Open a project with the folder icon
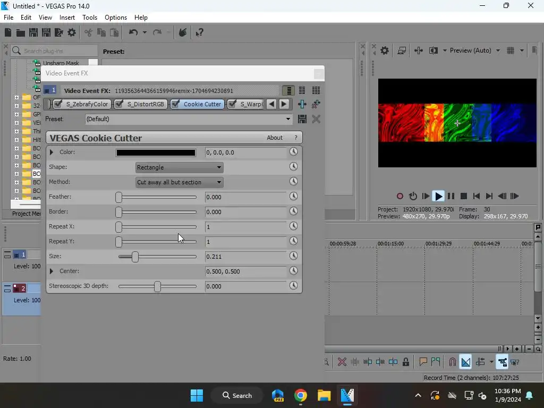The width and height of the screenshot is (544, 408). click(x=21, y=32)
